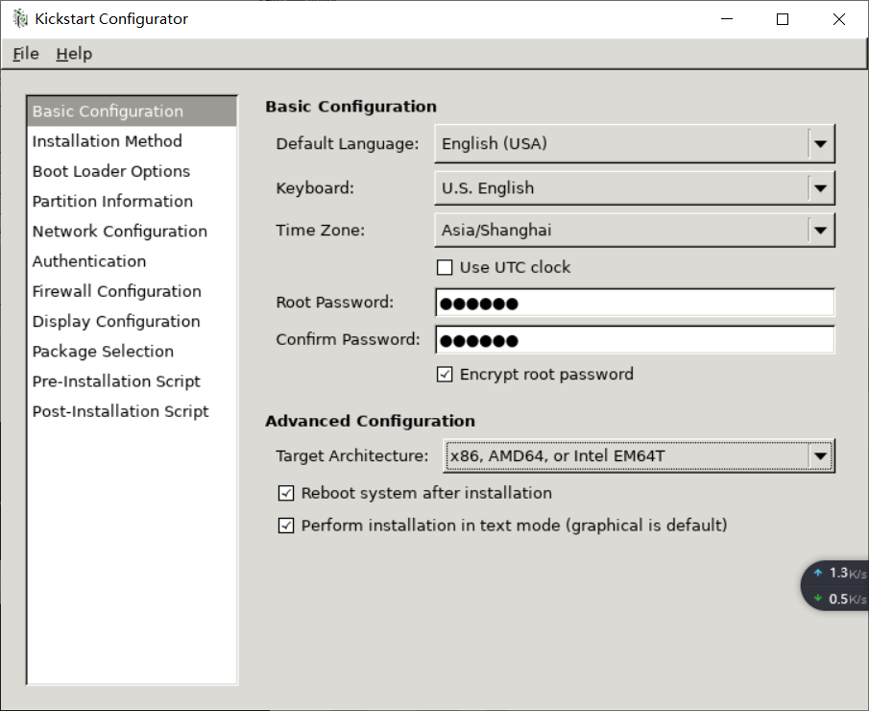This screenshot has height=711, width=869.
Task: Expand the Time Zone dropdown
Action: pyautogui.click(x=635, y=230)
